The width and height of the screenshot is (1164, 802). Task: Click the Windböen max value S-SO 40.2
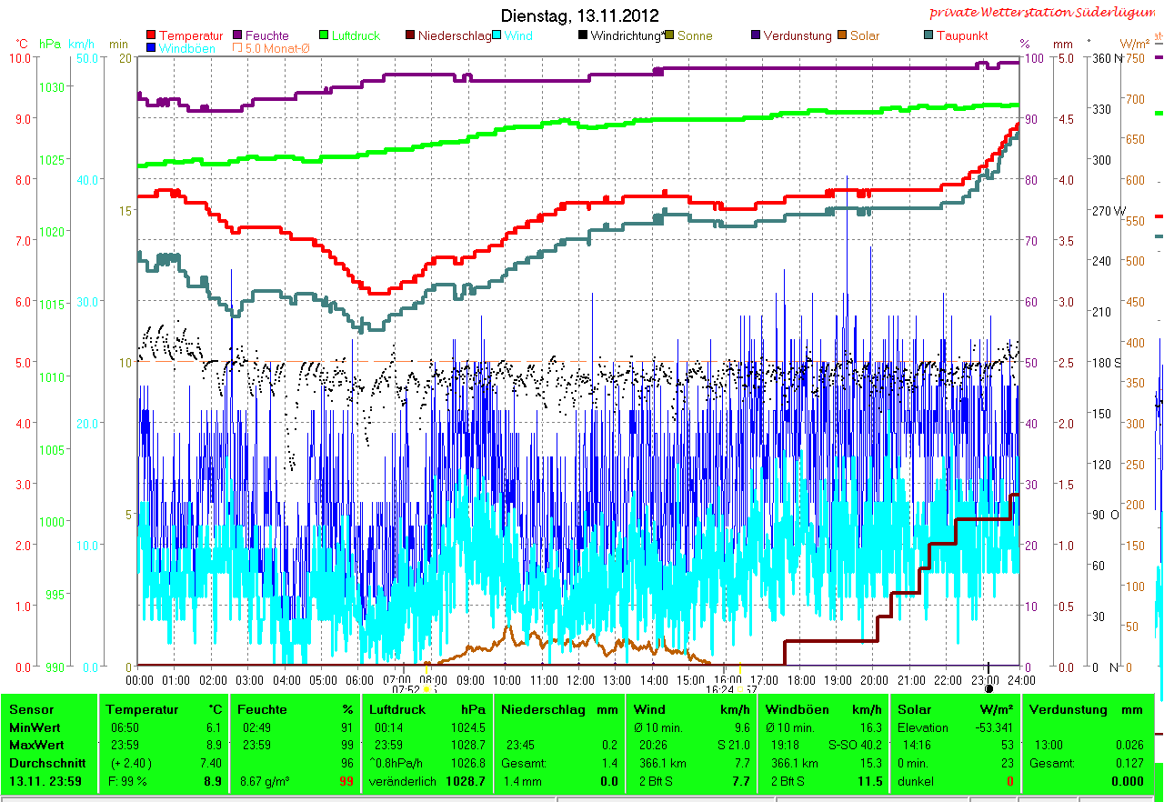tap(861, 746)
